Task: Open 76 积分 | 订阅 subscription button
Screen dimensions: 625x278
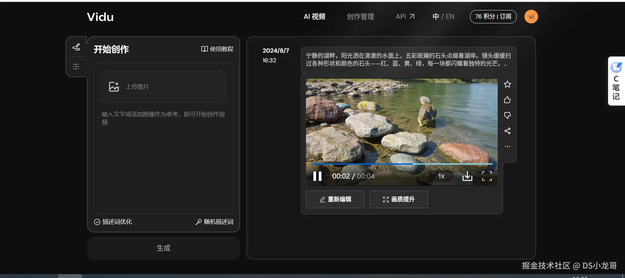Action: click(x=493, y=17)
